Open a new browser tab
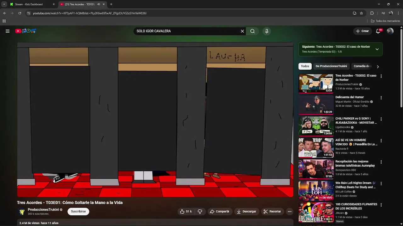 click(x=111, y=4)
